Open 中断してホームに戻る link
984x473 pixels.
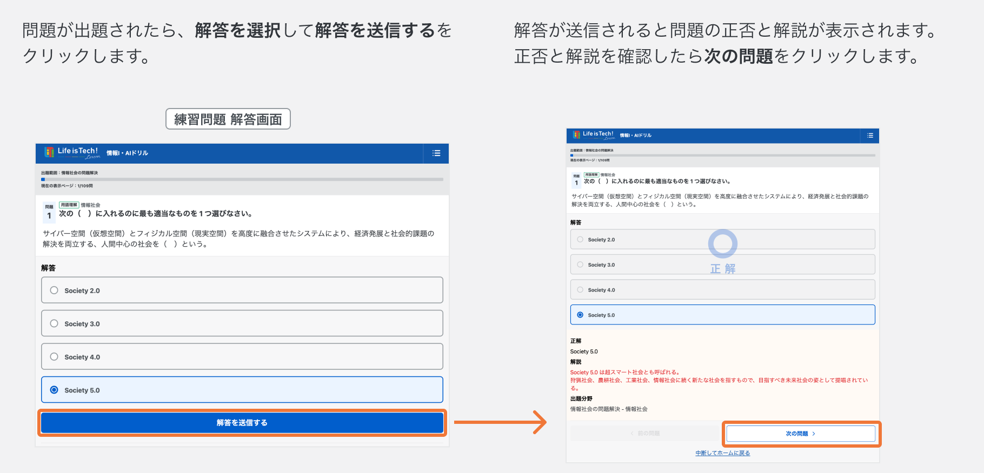point(723,453)
